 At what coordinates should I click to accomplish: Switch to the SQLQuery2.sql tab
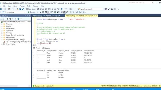click(x=46, y=16)
